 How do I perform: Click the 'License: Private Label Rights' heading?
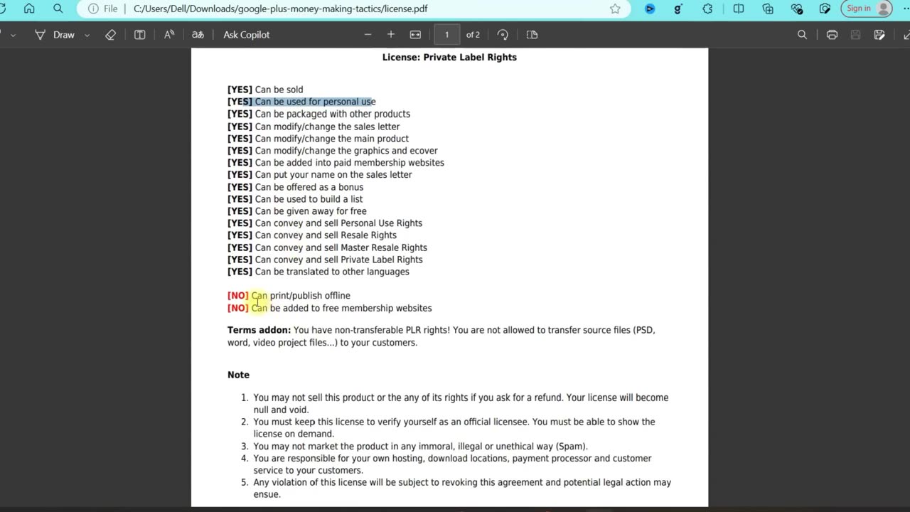449,57
